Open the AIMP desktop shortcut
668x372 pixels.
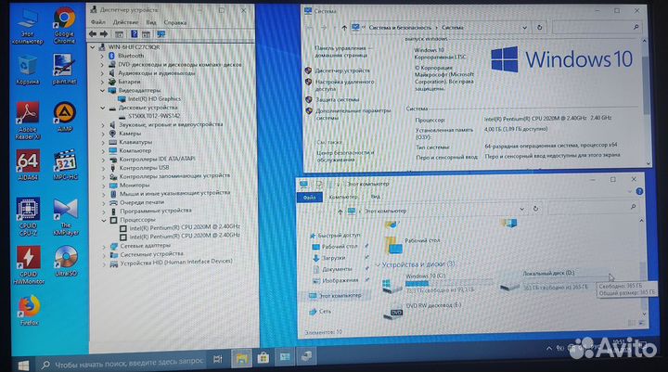(x=64, y=115)
